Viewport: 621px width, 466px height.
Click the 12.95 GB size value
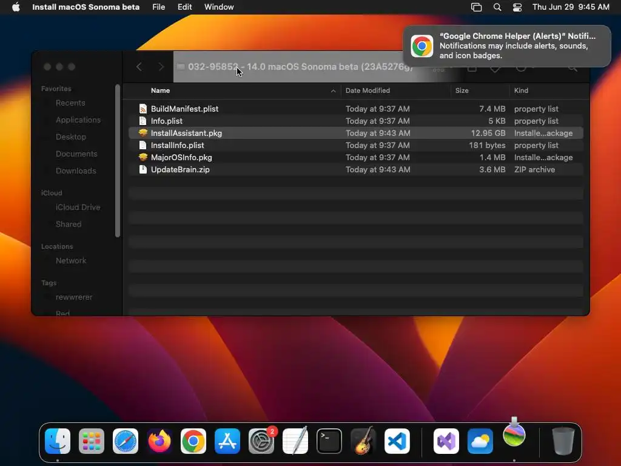click(488, 133)
